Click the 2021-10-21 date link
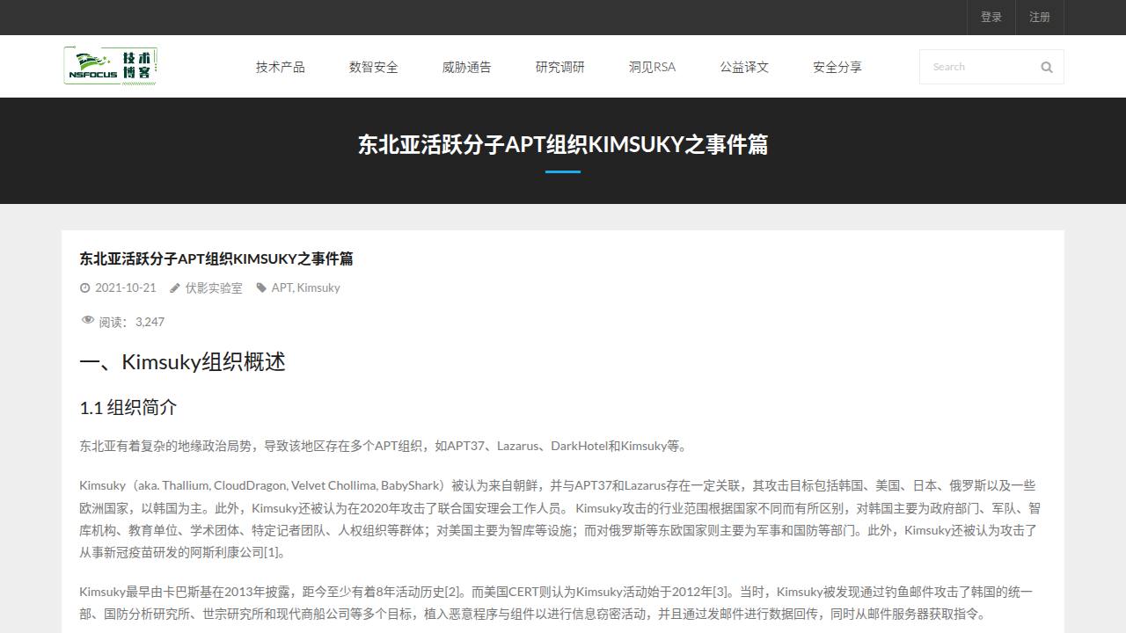 click(126, 287)
